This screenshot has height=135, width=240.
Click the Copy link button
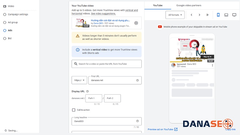coord(230,129)
